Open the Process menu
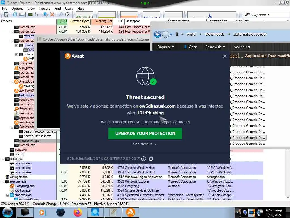Image resolution: width=290 pixels, height=218 pixels. point(44,9)
